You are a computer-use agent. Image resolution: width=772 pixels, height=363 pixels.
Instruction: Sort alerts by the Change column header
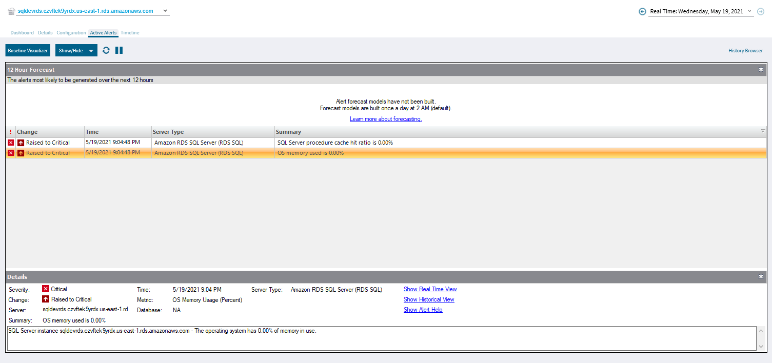pyautogui.click(x=50, y=132)
